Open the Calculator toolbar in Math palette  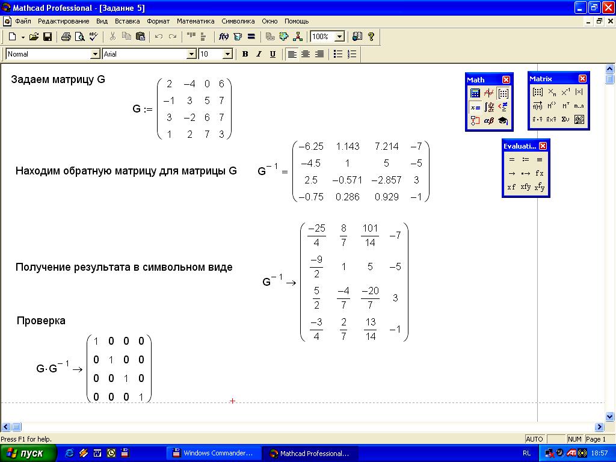coord(475,93)
